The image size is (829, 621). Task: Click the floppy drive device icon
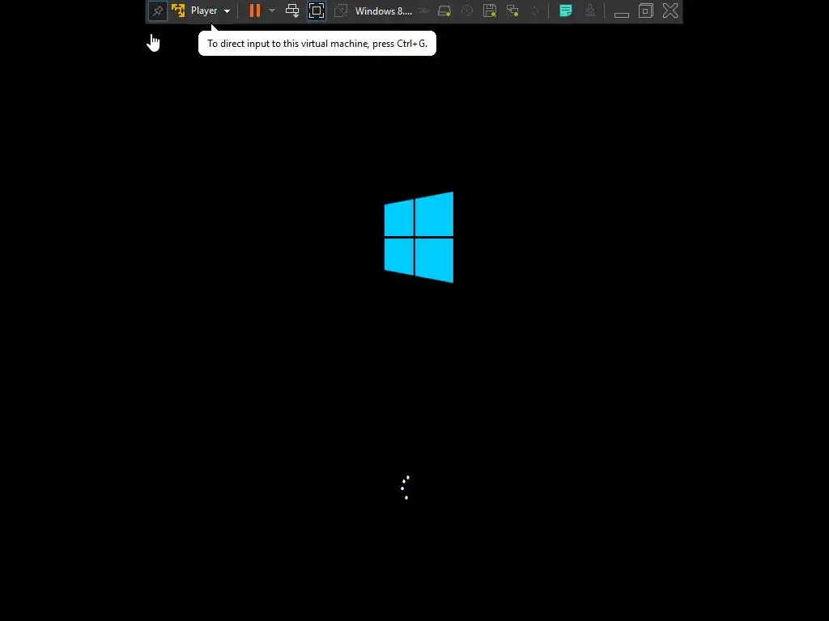[x=490, y=11]
